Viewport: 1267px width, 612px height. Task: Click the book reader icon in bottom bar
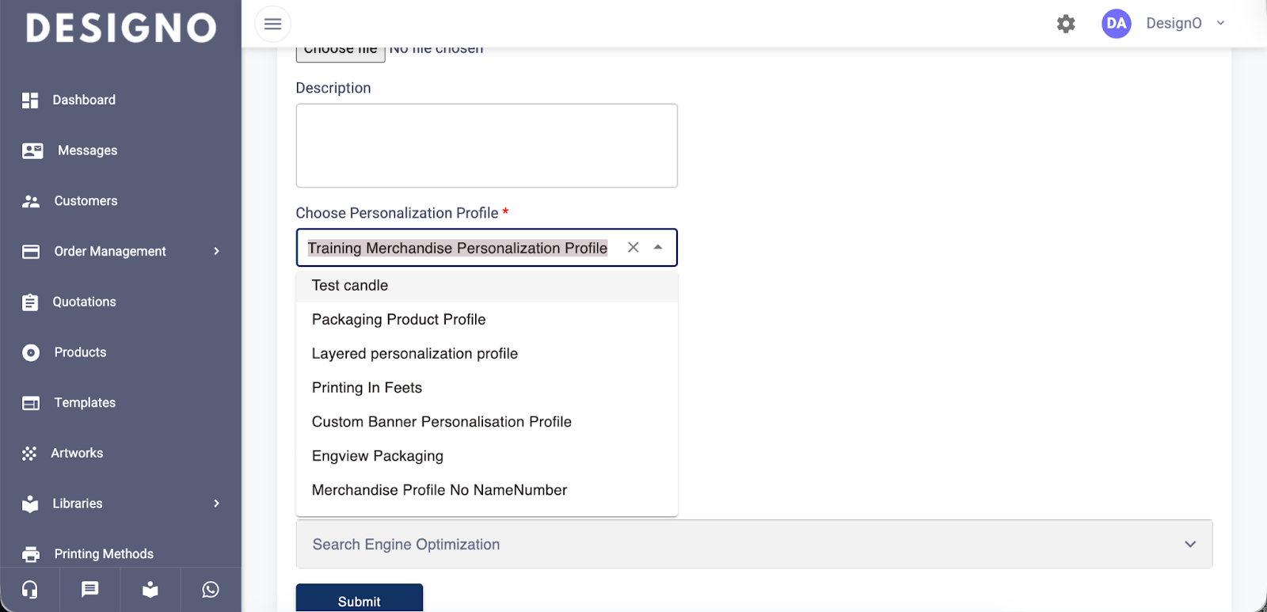coord(150,590)
